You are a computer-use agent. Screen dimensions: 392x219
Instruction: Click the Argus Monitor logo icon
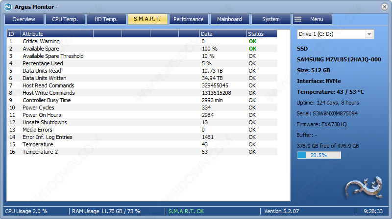8,7
